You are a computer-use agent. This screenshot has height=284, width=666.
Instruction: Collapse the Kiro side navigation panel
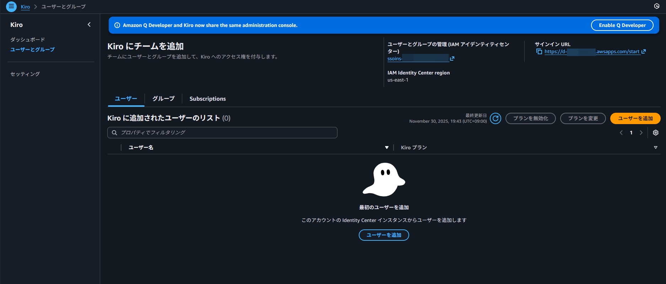point(89,24)
